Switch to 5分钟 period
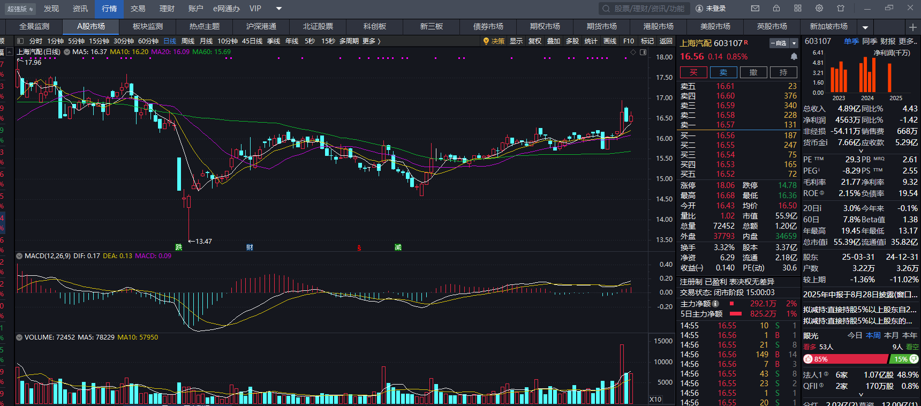The height and width of the screenshot is (406, 921). (76, 41)
